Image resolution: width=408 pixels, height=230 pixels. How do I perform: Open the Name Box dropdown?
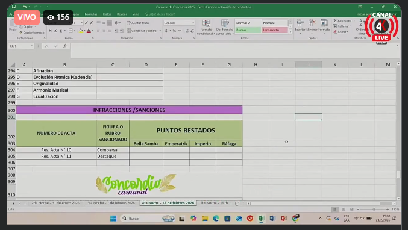tap(32, 46)
